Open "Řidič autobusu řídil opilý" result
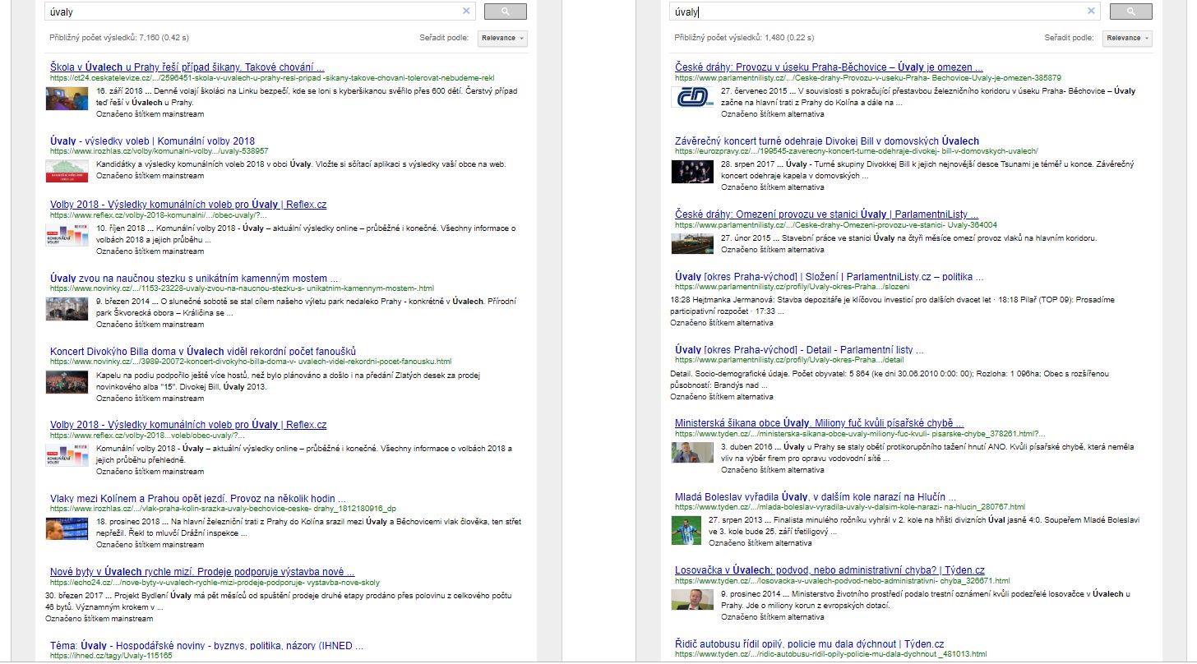This screenshot has height=664, width=1197. pyautogui.click(x=809, y=644)
